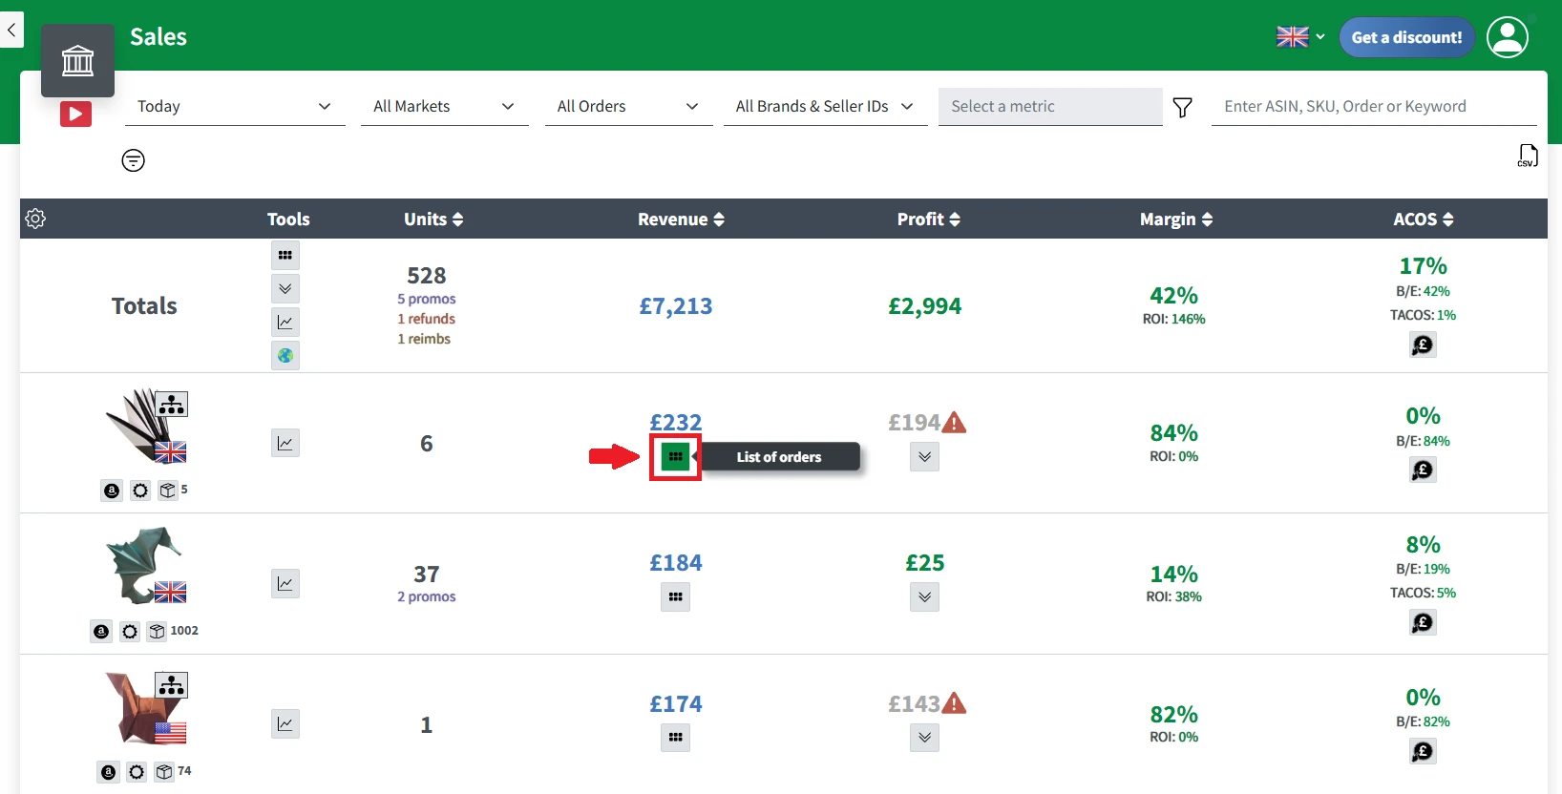The width and height of the screenshot is (1562, 794).
Task: Expand profit breakdown under £25
Action: 924,597
